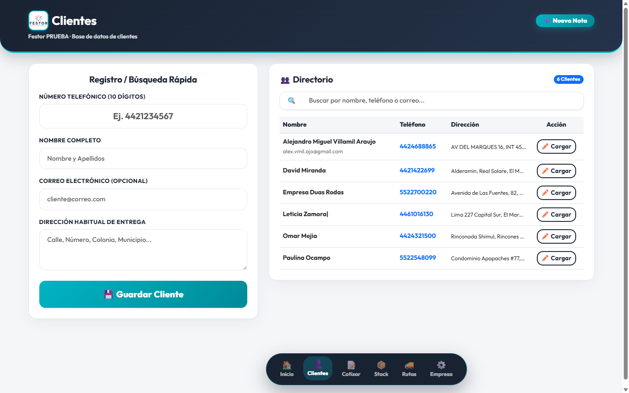The width and height of the screenshot is (629, 393).
Task: Save using the Guardar Cliente button
Action: [x=143, y=294]
